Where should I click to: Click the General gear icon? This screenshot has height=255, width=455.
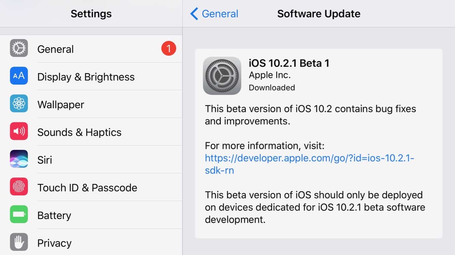[18, 49]
